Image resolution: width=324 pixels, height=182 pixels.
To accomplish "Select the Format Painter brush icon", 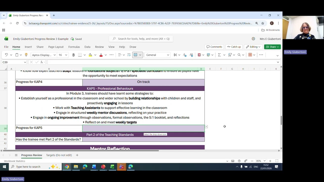I will [26, 55].
